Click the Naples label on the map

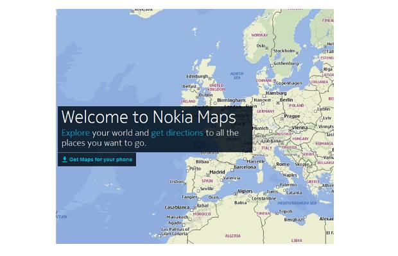tap(290, 175)
